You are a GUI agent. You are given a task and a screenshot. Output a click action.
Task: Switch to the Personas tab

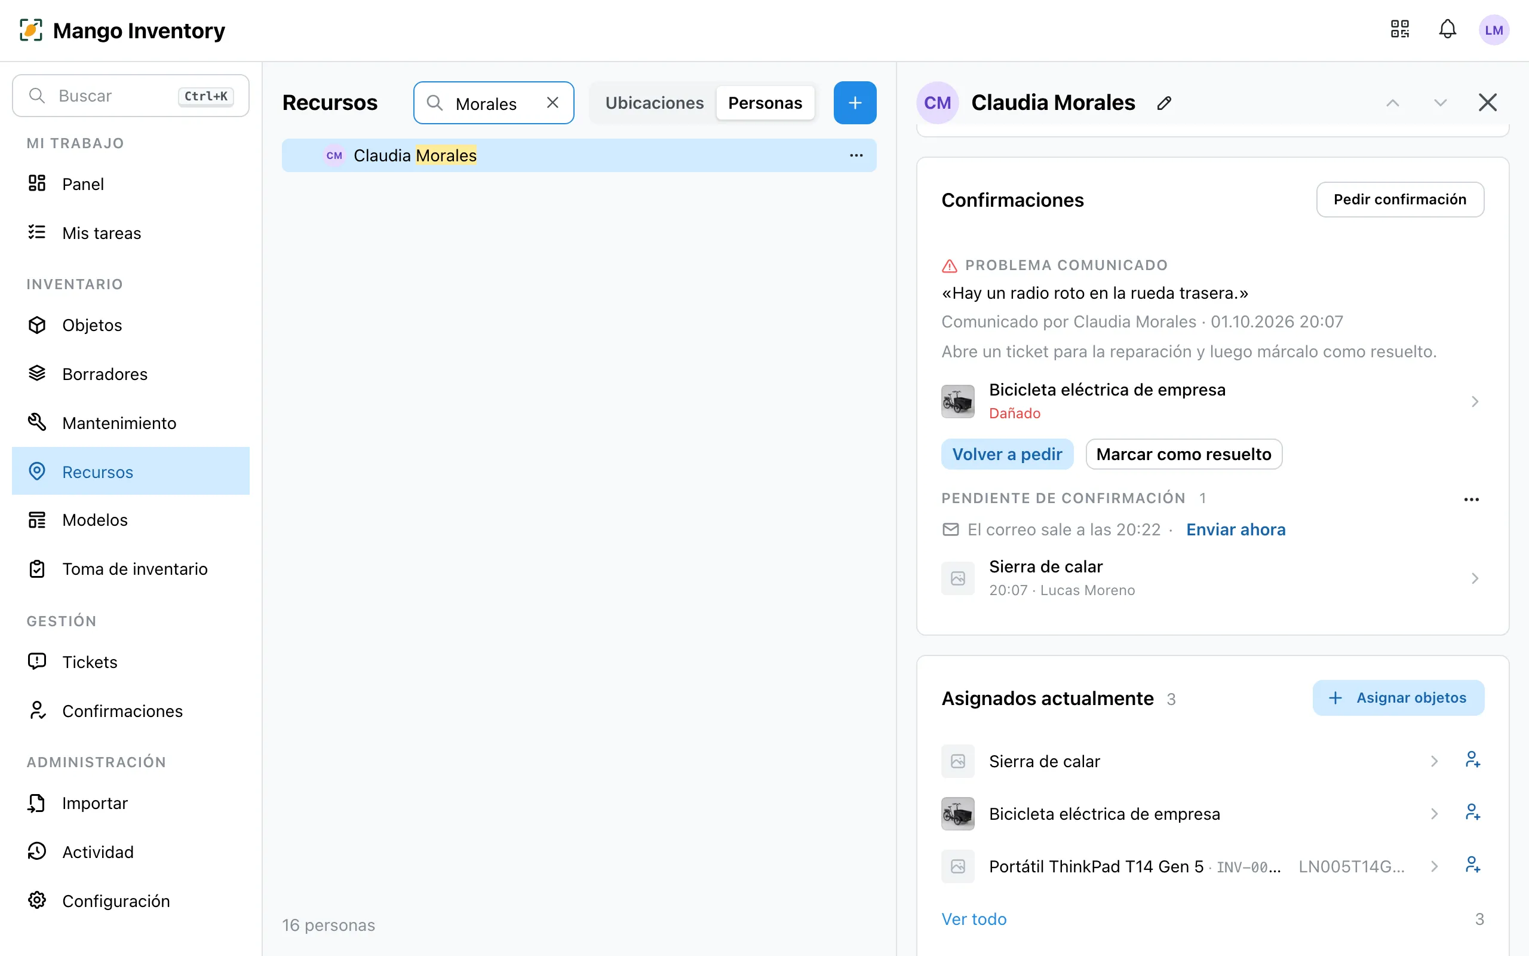pos(764,102)
